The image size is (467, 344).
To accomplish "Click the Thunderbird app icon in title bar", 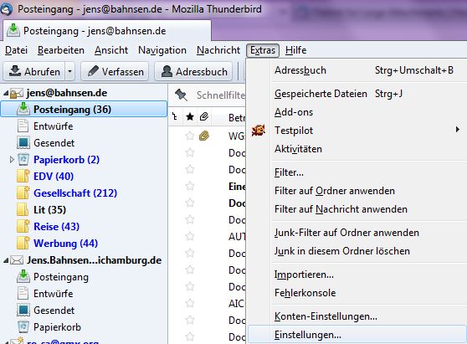I will pos(6,9).
